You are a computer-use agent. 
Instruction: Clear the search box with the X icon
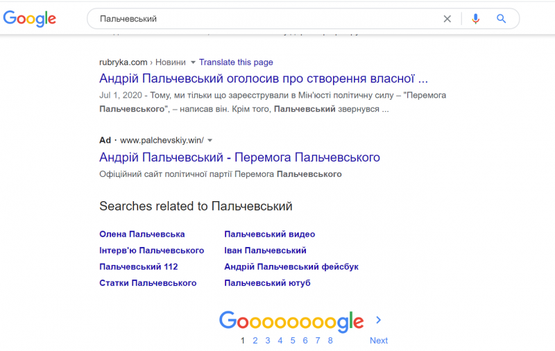click(447, 19)
